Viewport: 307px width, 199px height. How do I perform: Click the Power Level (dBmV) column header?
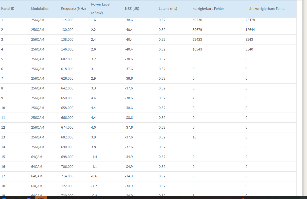[x=101, y=9]
